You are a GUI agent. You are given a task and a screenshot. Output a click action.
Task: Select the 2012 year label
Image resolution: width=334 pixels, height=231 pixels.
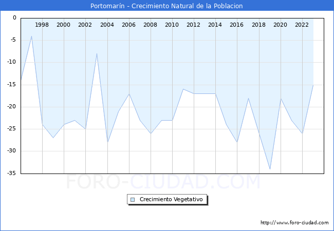point(194,25)
